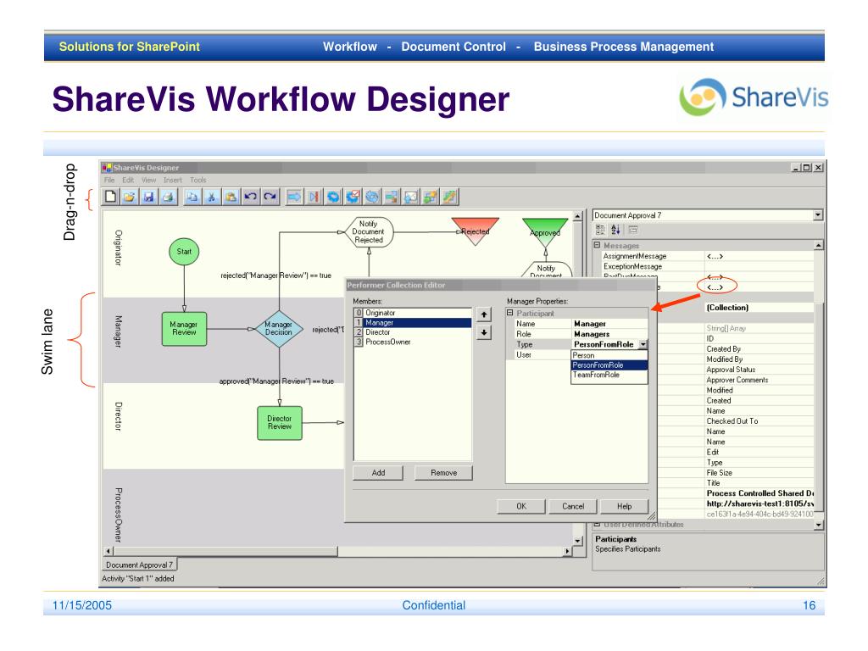The height and width of the screenshot is (651, 868).
Task: Select the Document Approval 7 bottom tab
Action: [x=140, y=565]
